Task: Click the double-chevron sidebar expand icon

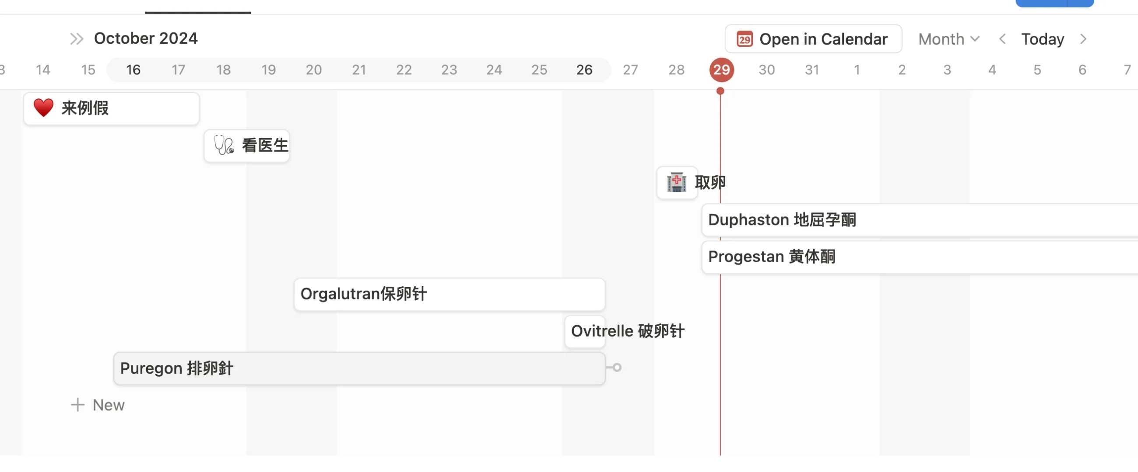Action: (x=77, y=39)
